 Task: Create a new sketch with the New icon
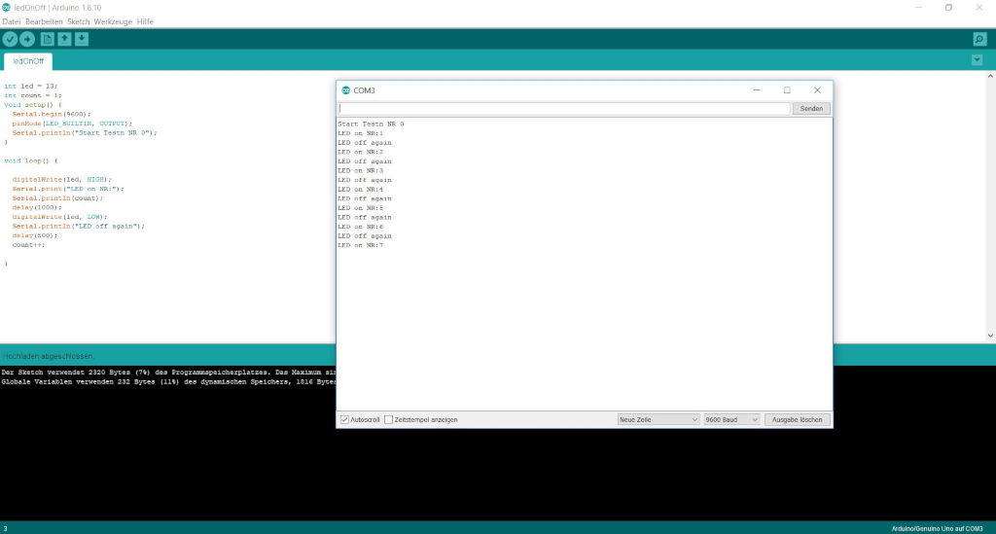point(47,39)
